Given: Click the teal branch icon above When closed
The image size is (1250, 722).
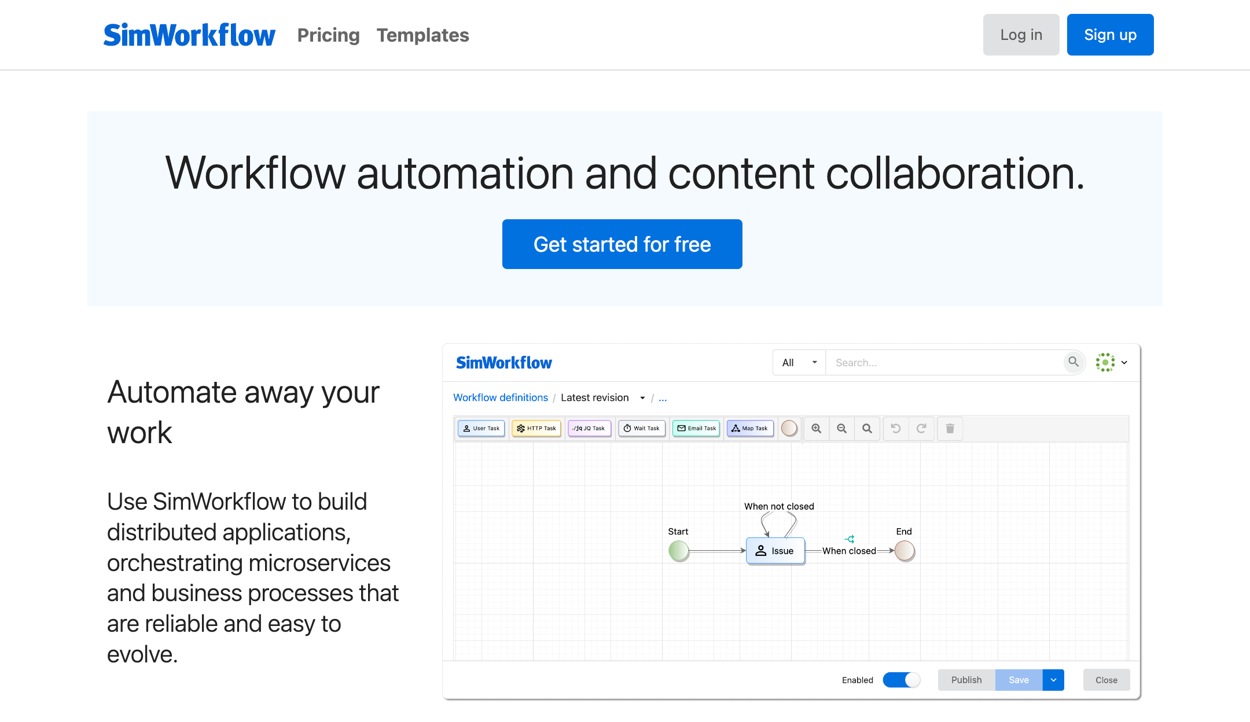Looking at the screenshot, I should point(850,539).
